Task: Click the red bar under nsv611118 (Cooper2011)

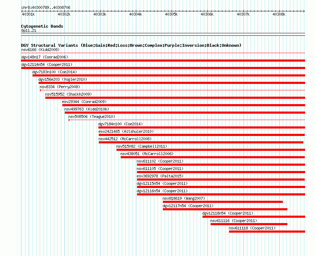Action: pyautogui.click(x=267, y=232)
